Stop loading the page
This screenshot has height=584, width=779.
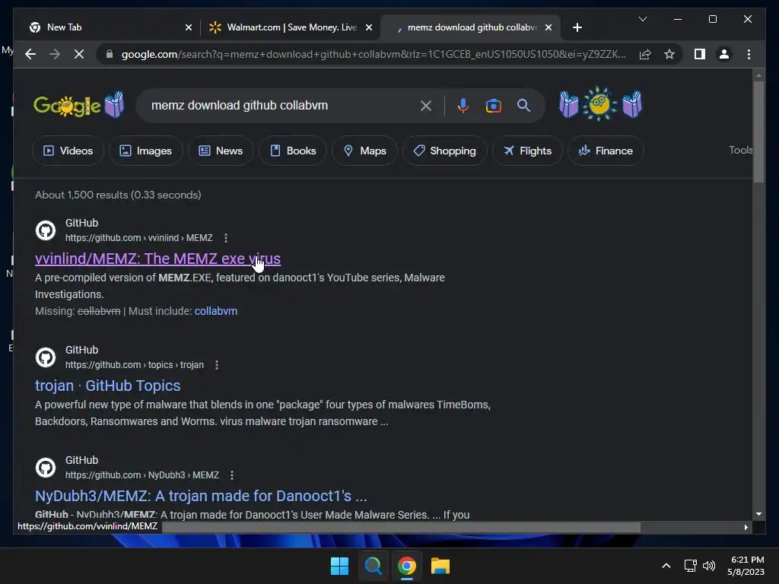(79, 54)
